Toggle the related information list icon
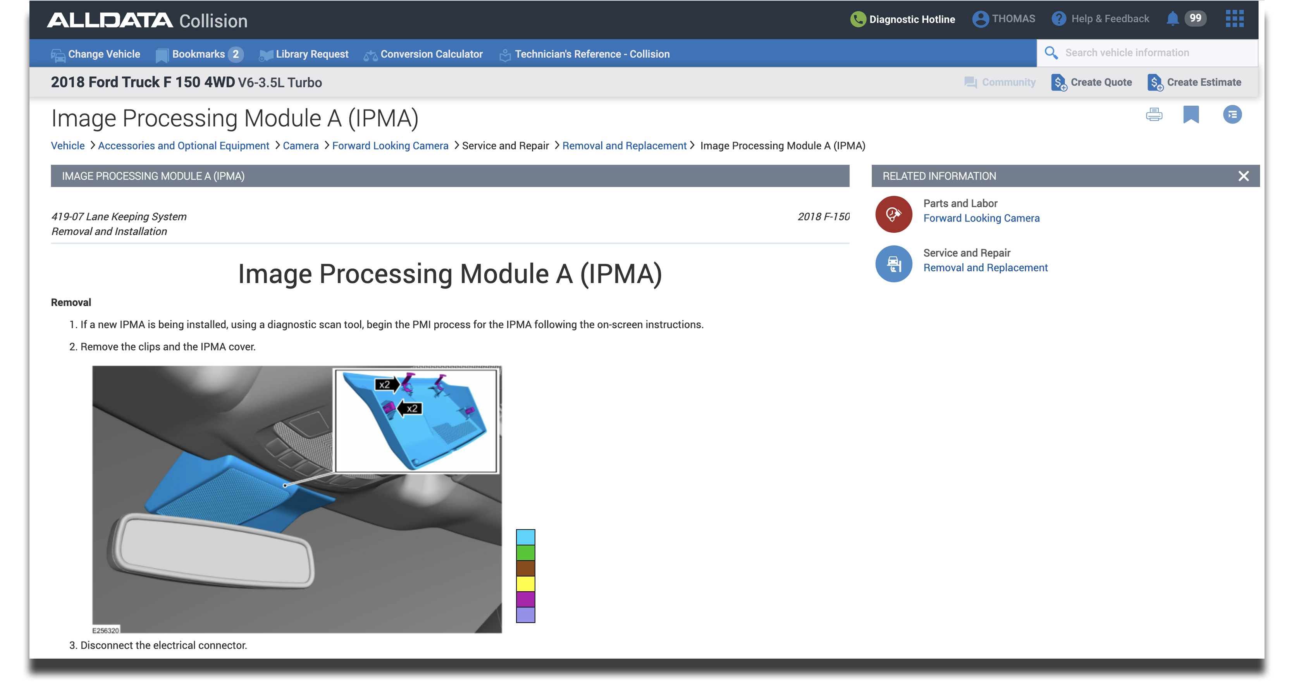The height and width of the screenshot is (690, 1294). coord(1232,115)
